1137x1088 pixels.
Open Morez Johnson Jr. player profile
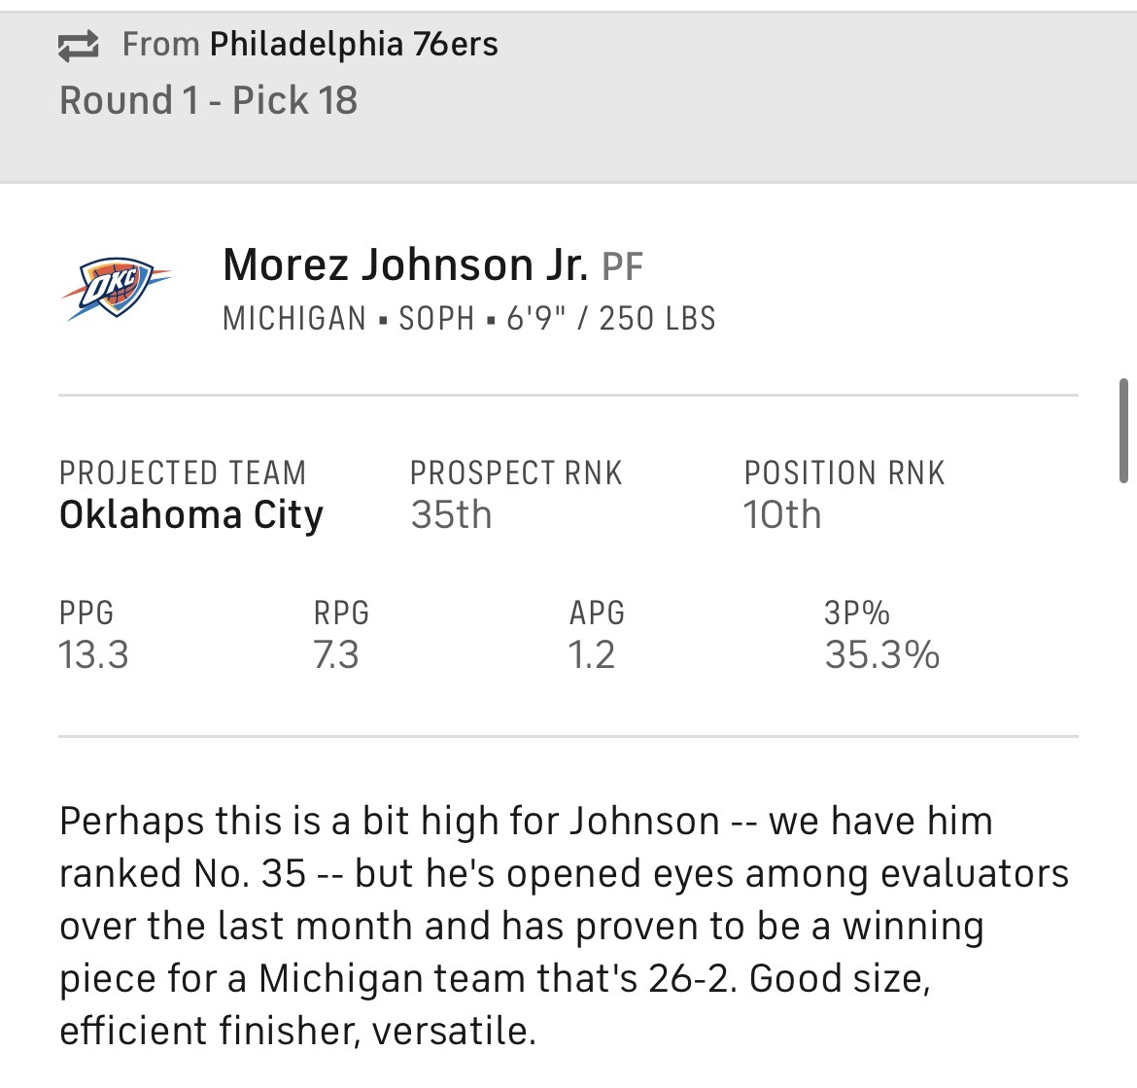pos(404,264)
